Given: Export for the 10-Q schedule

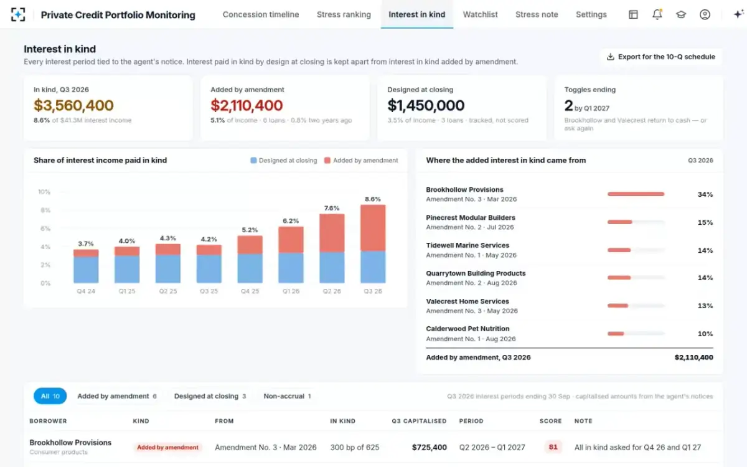Looking at the screenshot, I should tap(661, 57).
